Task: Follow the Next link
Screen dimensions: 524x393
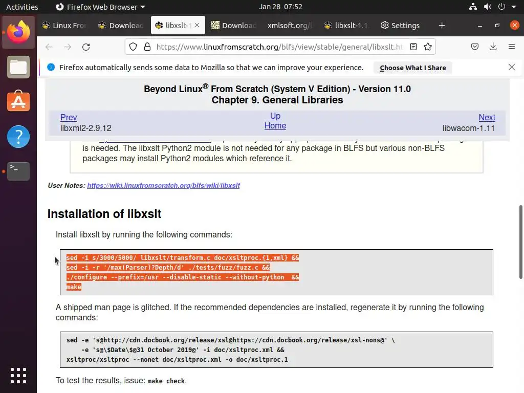Action: click(x=487, y=117)
